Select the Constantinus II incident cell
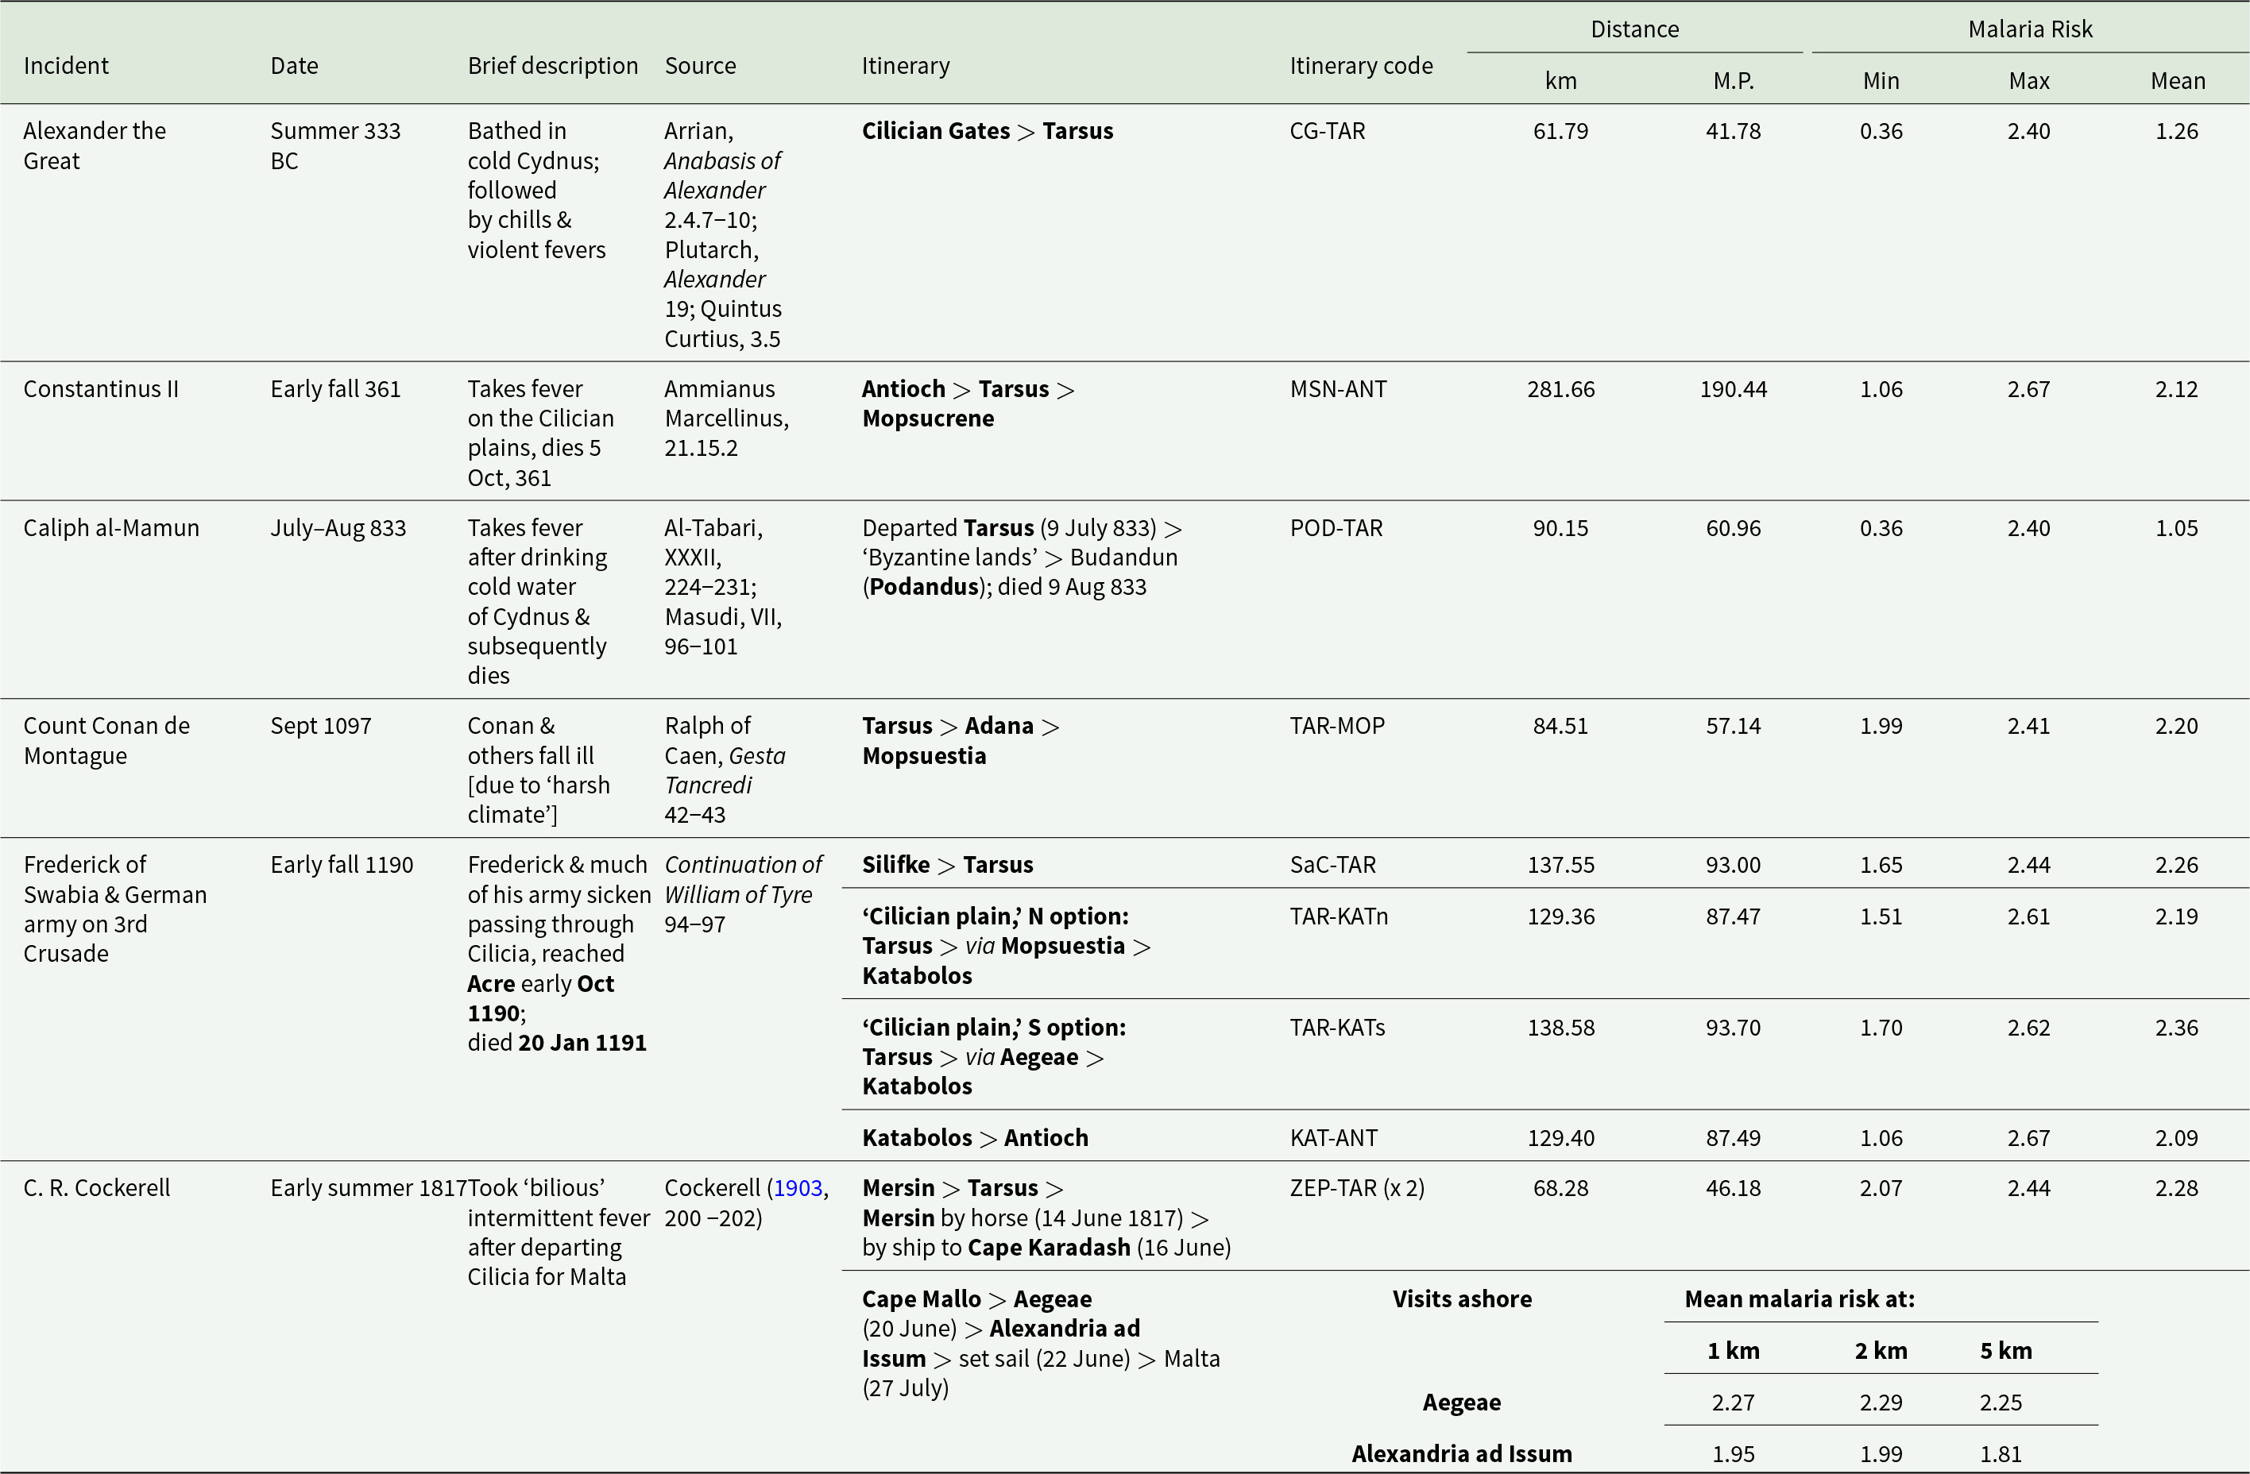 pyautogui.click(x=100, y=389)
